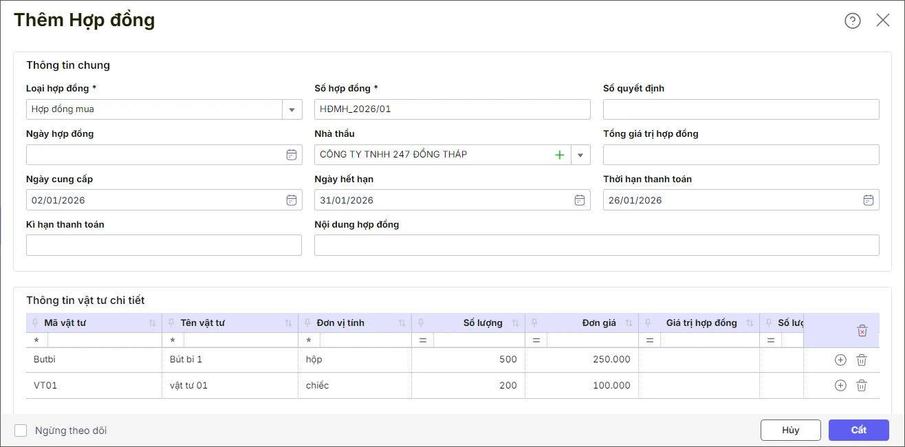Click the Nội dung hợp đồng input field
The width and height of the screenshot is (905, 447).
coord(596,246)
